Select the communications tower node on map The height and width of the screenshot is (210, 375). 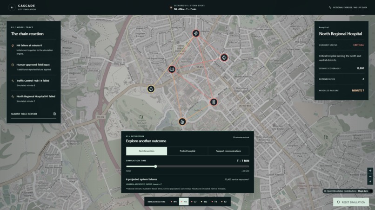coord(172,70)
